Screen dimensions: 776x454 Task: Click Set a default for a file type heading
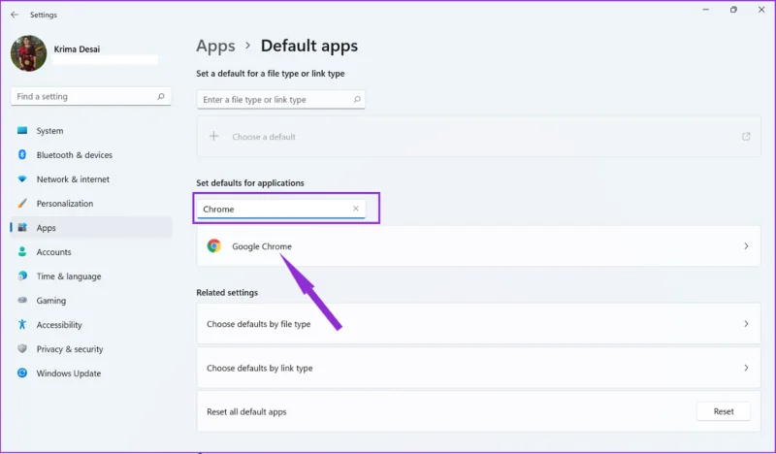(271, 74)
